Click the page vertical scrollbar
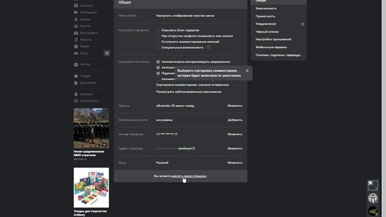 [384, 108]
